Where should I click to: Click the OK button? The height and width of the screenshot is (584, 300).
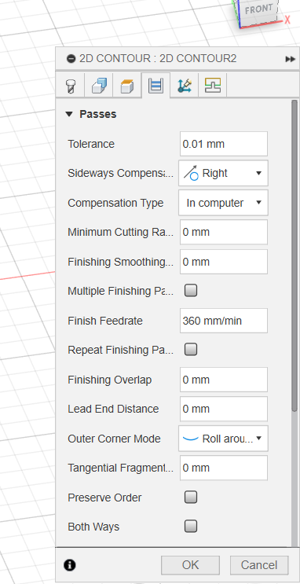pos(190,565)
